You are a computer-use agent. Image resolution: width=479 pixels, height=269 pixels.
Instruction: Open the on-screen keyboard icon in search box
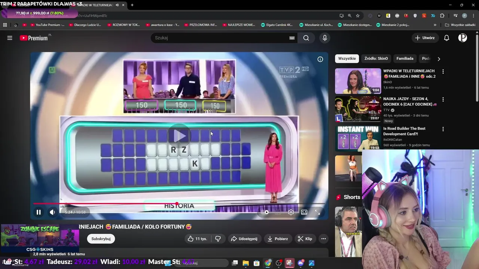pos(292,38)
